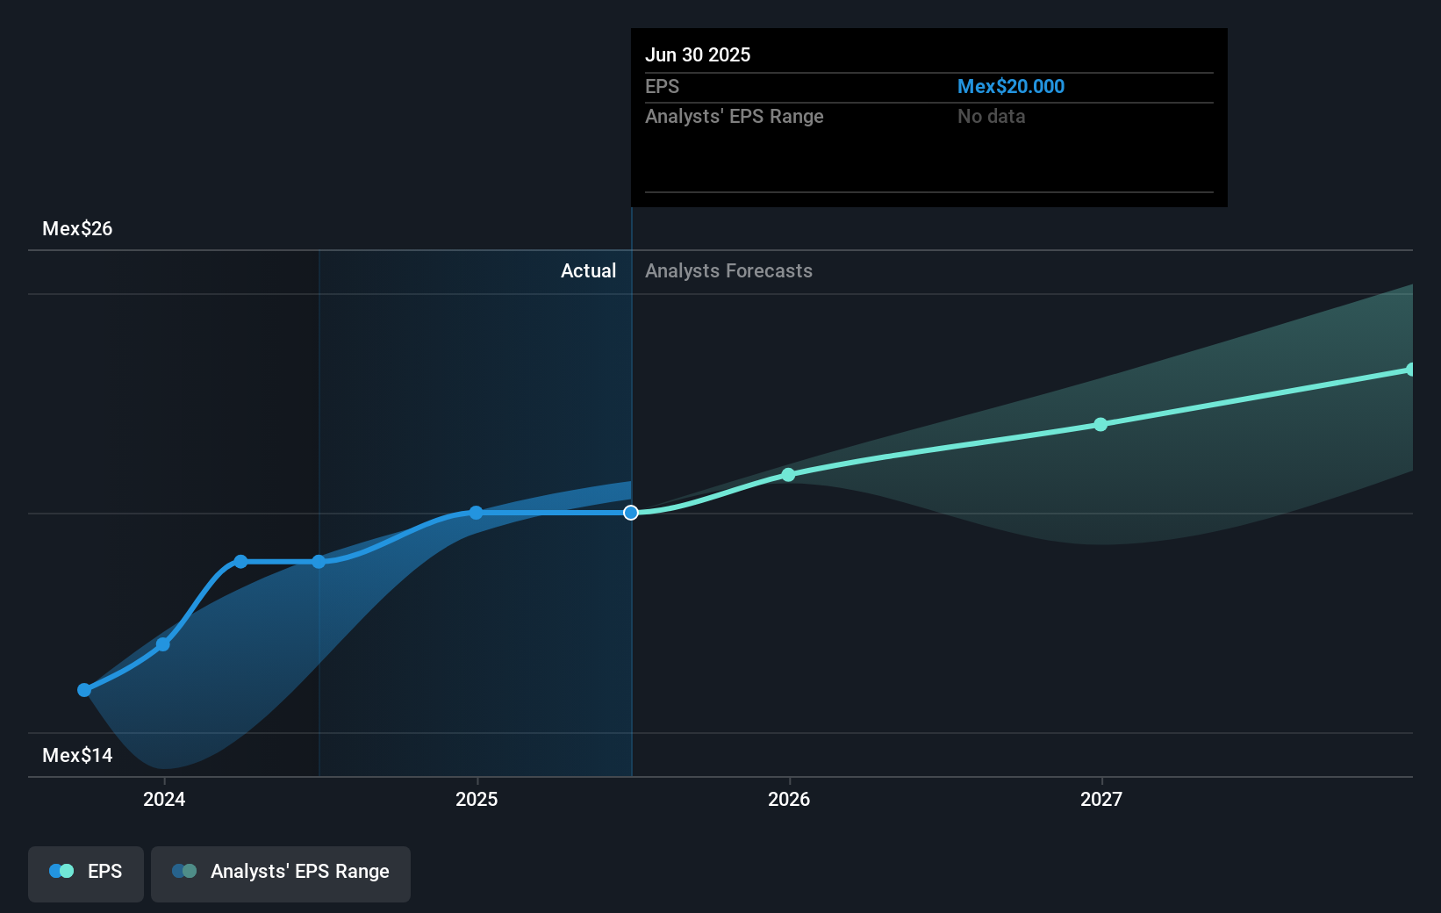Select the first EPS data point in late 2023
The width and height of the screenshot is (1441, 913).
(x=84, y=690)
